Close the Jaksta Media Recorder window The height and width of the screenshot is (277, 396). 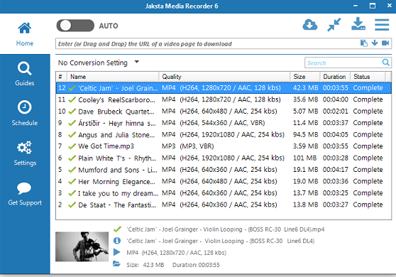coord(390,6)
